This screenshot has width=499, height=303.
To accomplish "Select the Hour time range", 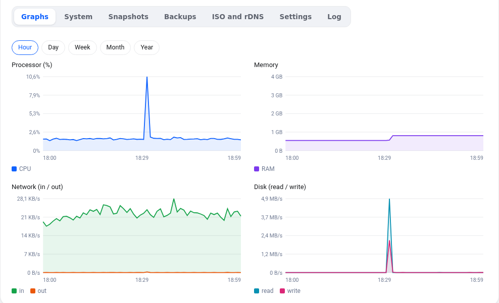I will pyautogui.click(x=25, y=47).
